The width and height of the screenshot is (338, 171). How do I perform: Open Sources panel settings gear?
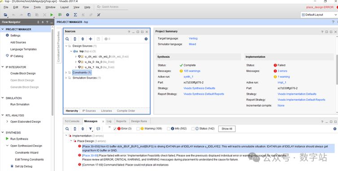tap(146, 39)
